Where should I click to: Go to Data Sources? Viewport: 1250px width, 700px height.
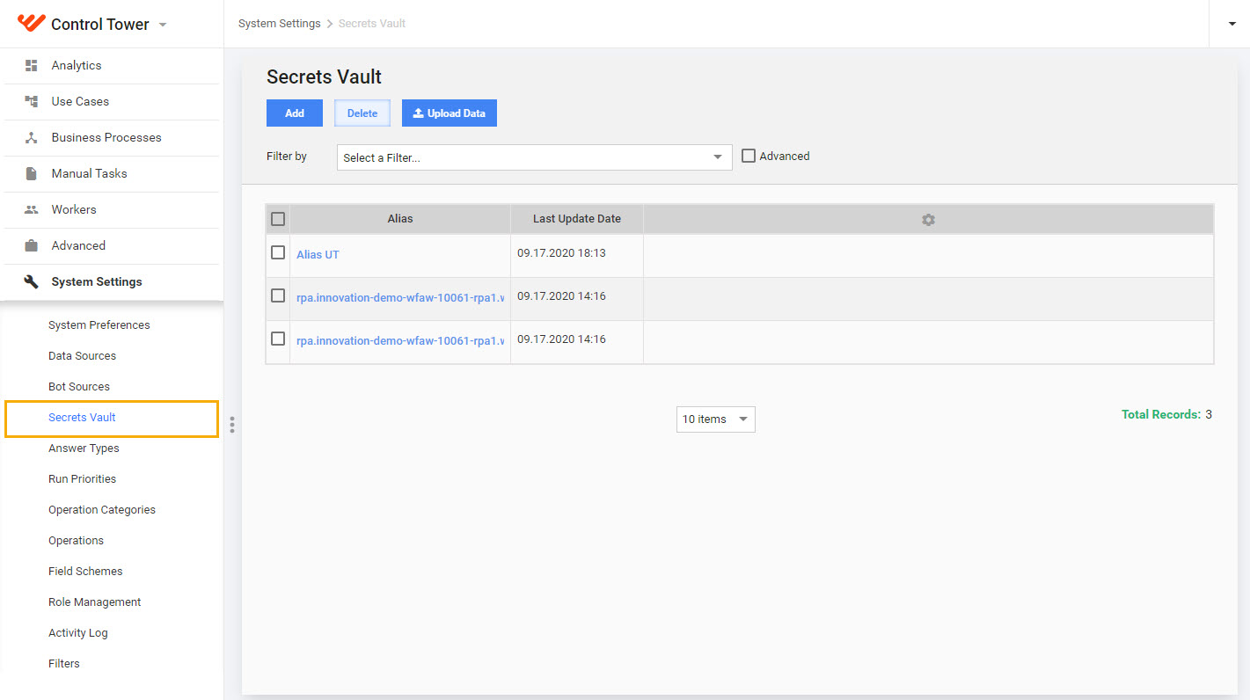click(x=82, y=356)
